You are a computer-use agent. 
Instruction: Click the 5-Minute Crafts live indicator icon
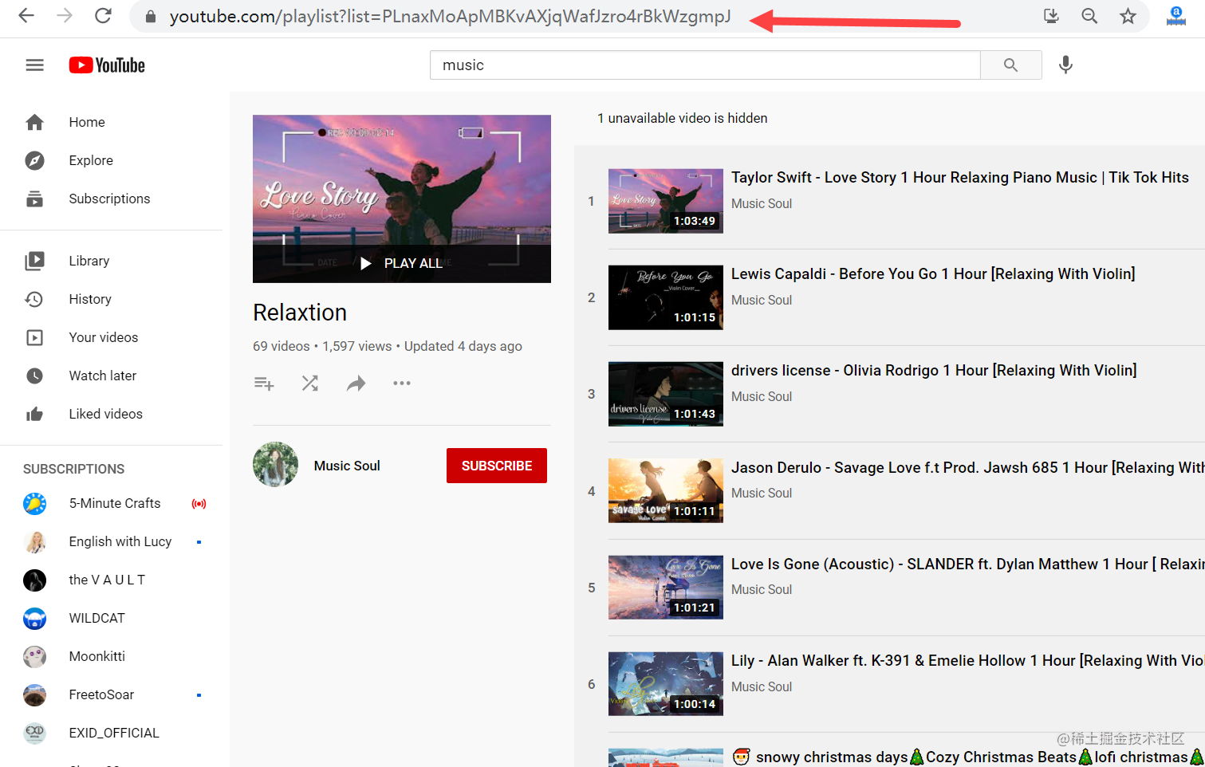199,504
